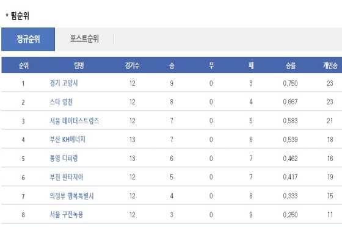Open the 서울 구전녹용 team link
This screenshot has height=227, width=342.
(x=67, y=215)
